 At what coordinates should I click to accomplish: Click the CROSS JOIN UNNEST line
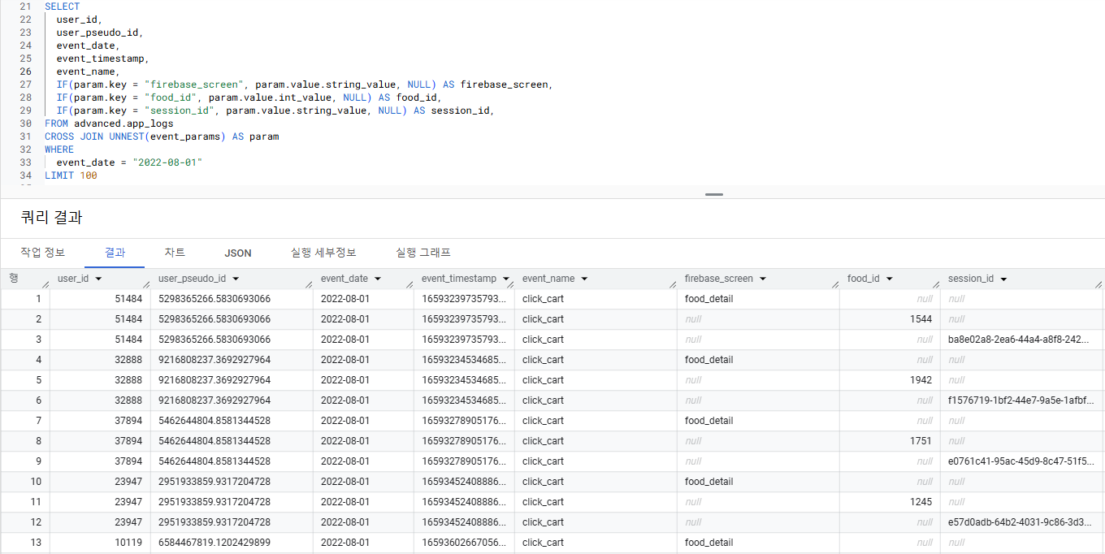[x=162, y=136]
